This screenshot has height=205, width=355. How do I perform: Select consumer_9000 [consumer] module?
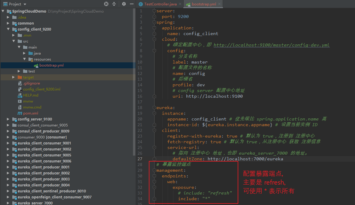[x=42, y=137]
